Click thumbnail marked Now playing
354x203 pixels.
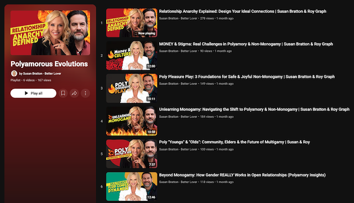132,23
